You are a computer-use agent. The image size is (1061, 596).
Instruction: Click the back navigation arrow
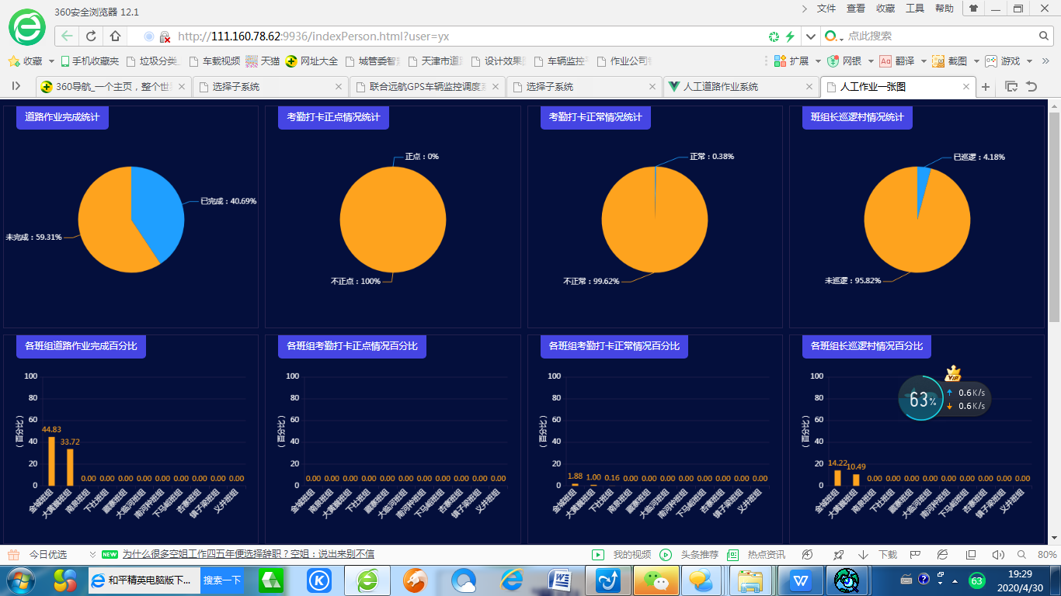pos(67,36)
